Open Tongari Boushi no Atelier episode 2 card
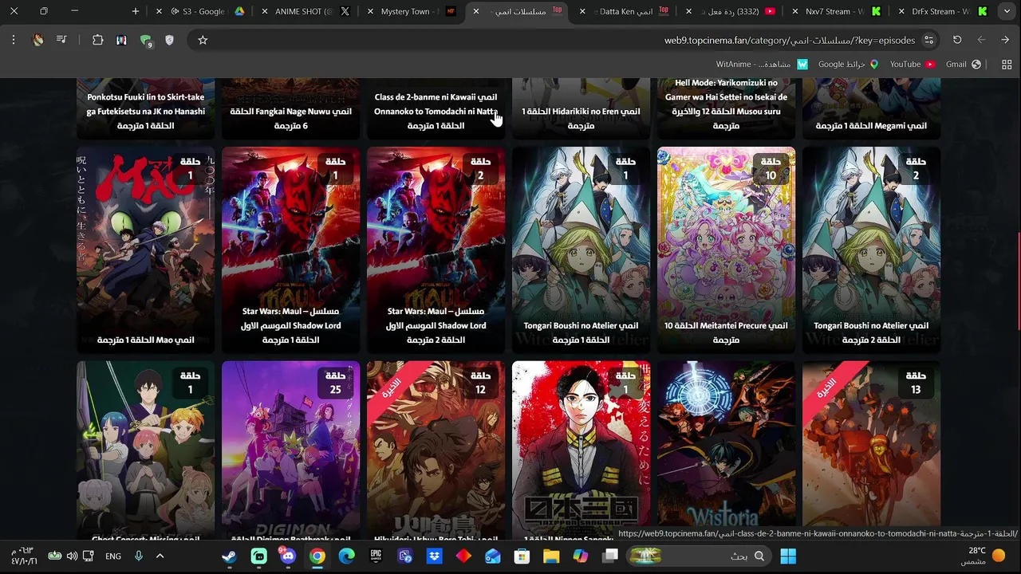 (x=871, y=250)
